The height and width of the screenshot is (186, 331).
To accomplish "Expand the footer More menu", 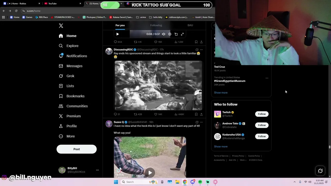I will [x=243, y=160].
